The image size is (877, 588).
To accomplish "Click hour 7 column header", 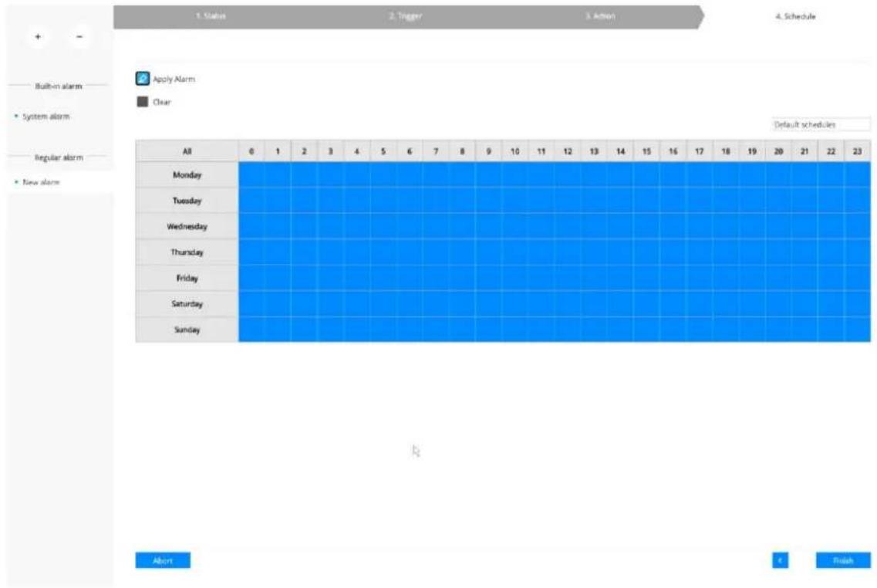I will (436, 151).
